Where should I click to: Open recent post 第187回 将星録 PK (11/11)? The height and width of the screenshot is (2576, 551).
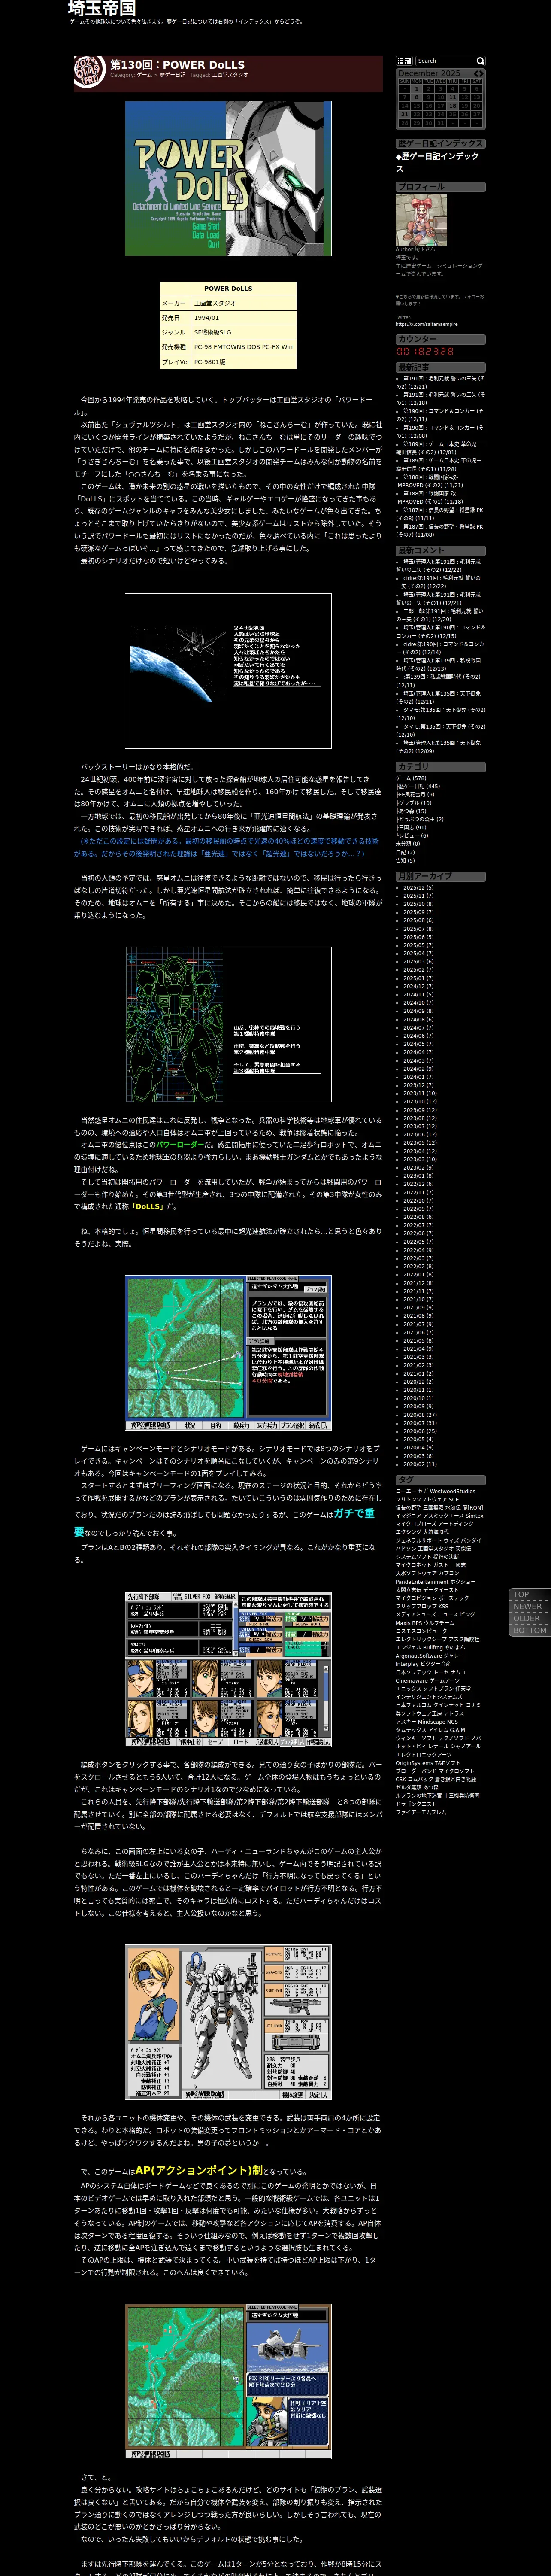coord(440,514)
